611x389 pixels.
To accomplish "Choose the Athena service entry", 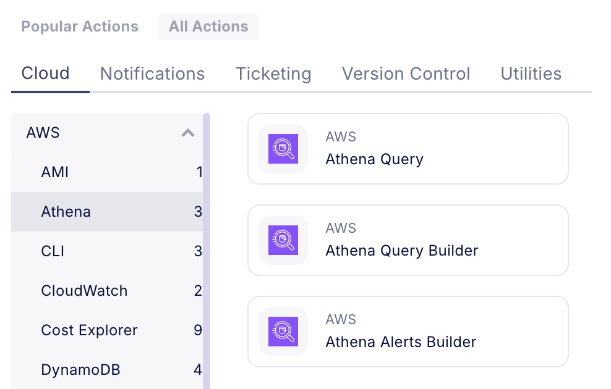I will tap(66, 212).
